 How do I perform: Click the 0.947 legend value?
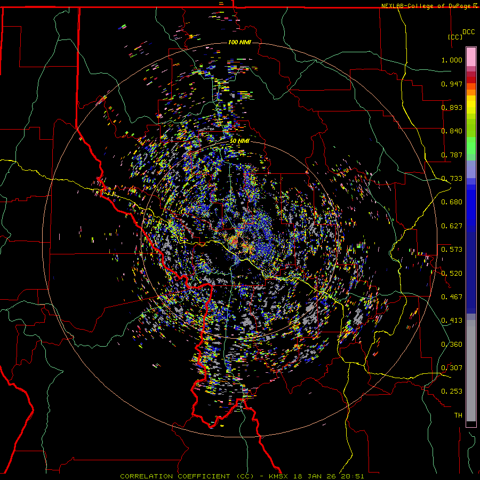click(452, 84)
